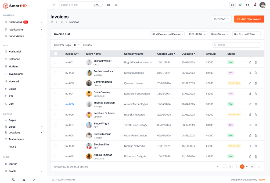The height and width of the screenshot is (183, 270).
Task: Expand the Export dropdown
Action: [x=221, y=19]
